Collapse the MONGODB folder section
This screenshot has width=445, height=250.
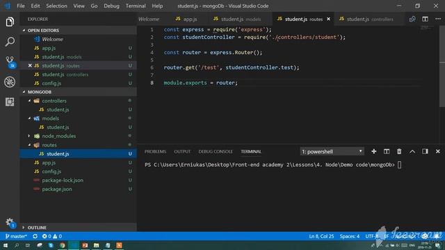(24, 92)
